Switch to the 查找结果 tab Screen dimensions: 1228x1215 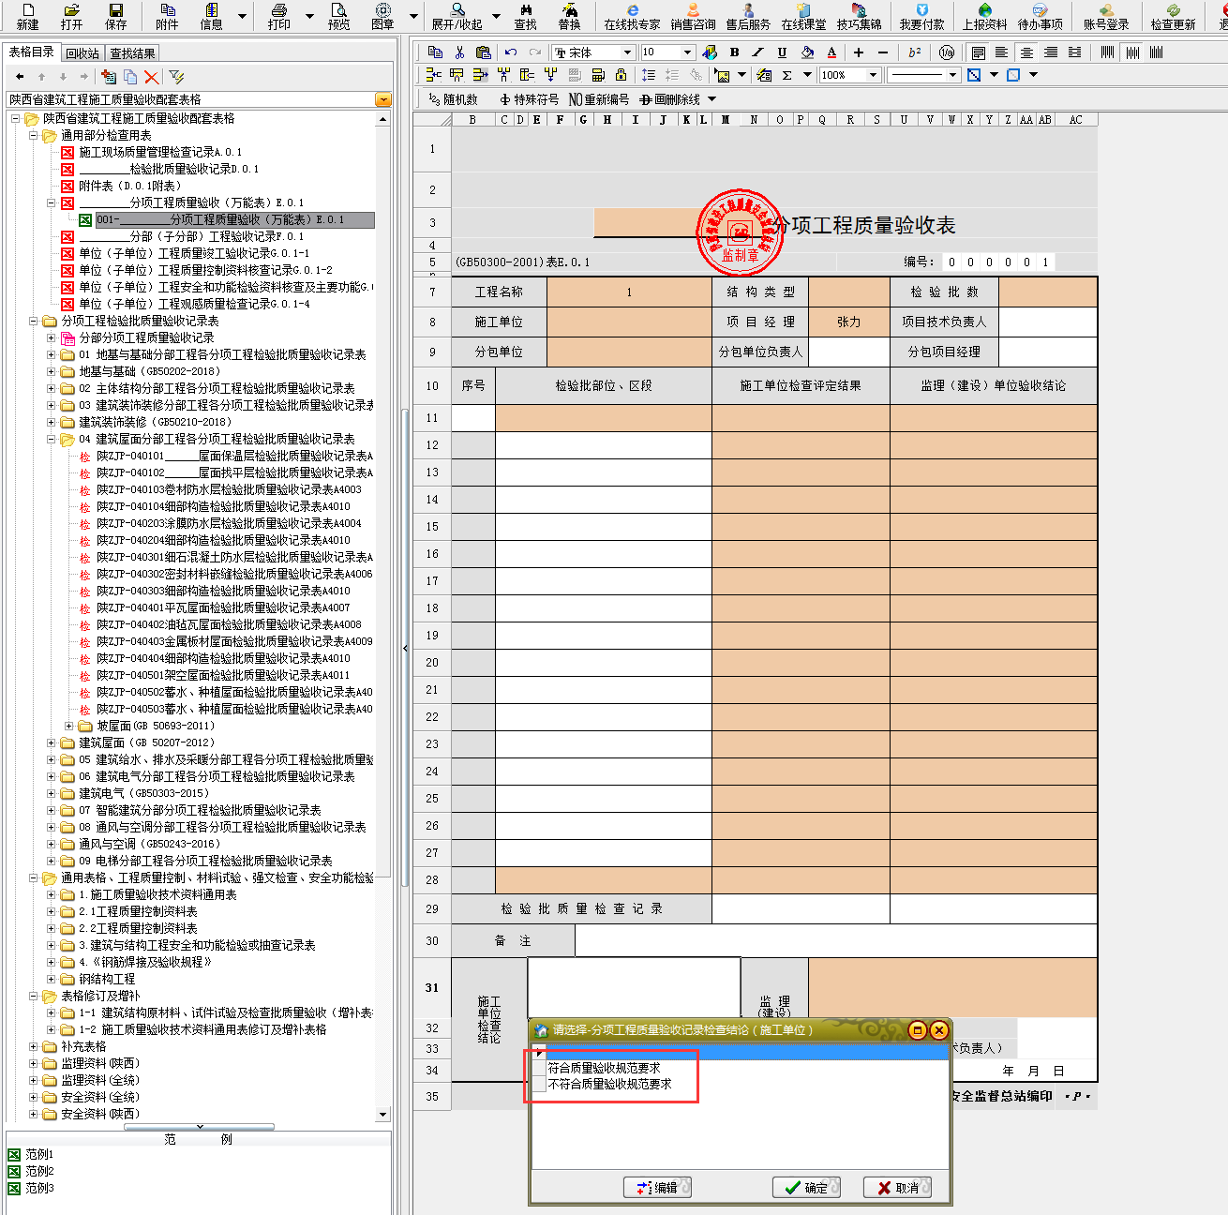132,53
